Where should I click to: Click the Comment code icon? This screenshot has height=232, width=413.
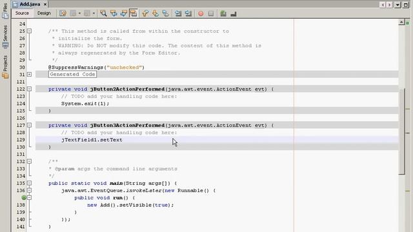pyautogui.click(x=223, y=13)
